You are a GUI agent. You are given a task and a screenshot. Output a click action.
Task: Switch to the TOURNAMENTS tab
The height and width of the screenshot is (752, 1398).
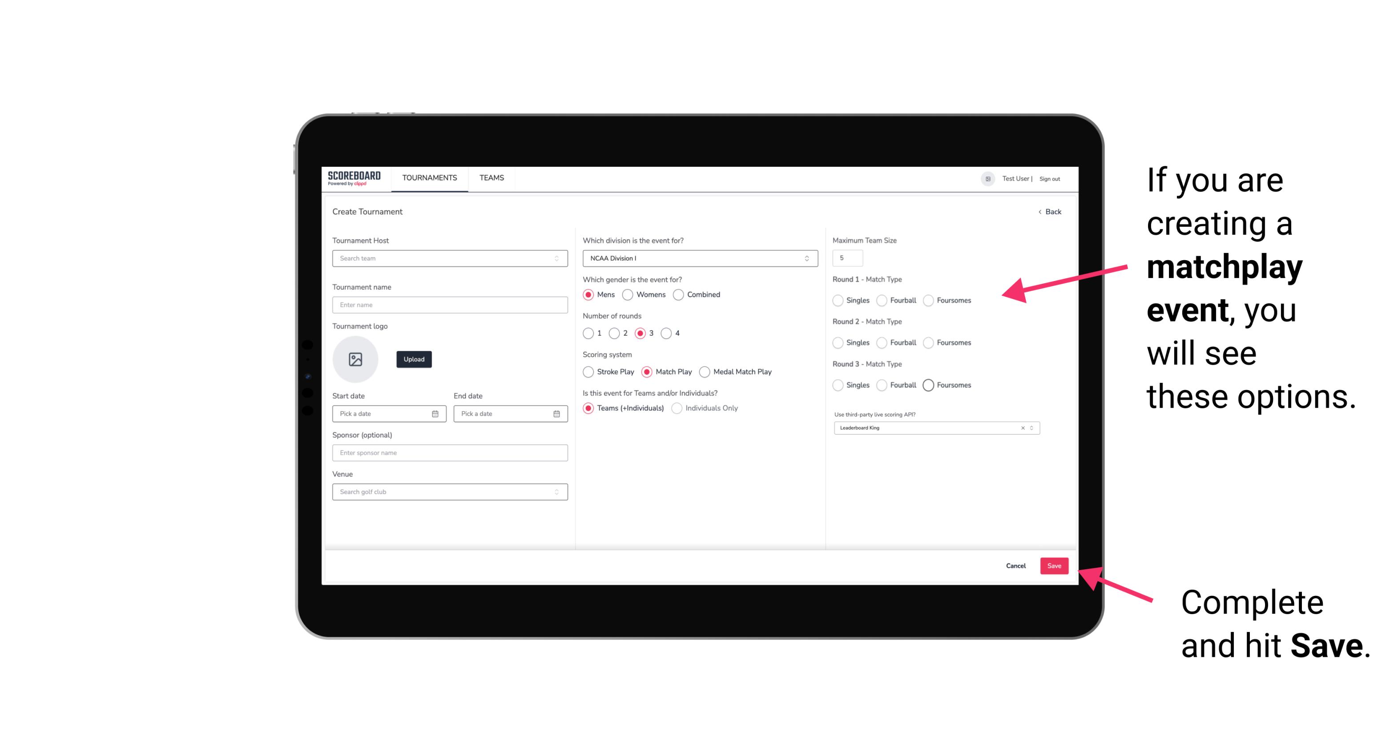pyautogui.click(x=430, y=178)
